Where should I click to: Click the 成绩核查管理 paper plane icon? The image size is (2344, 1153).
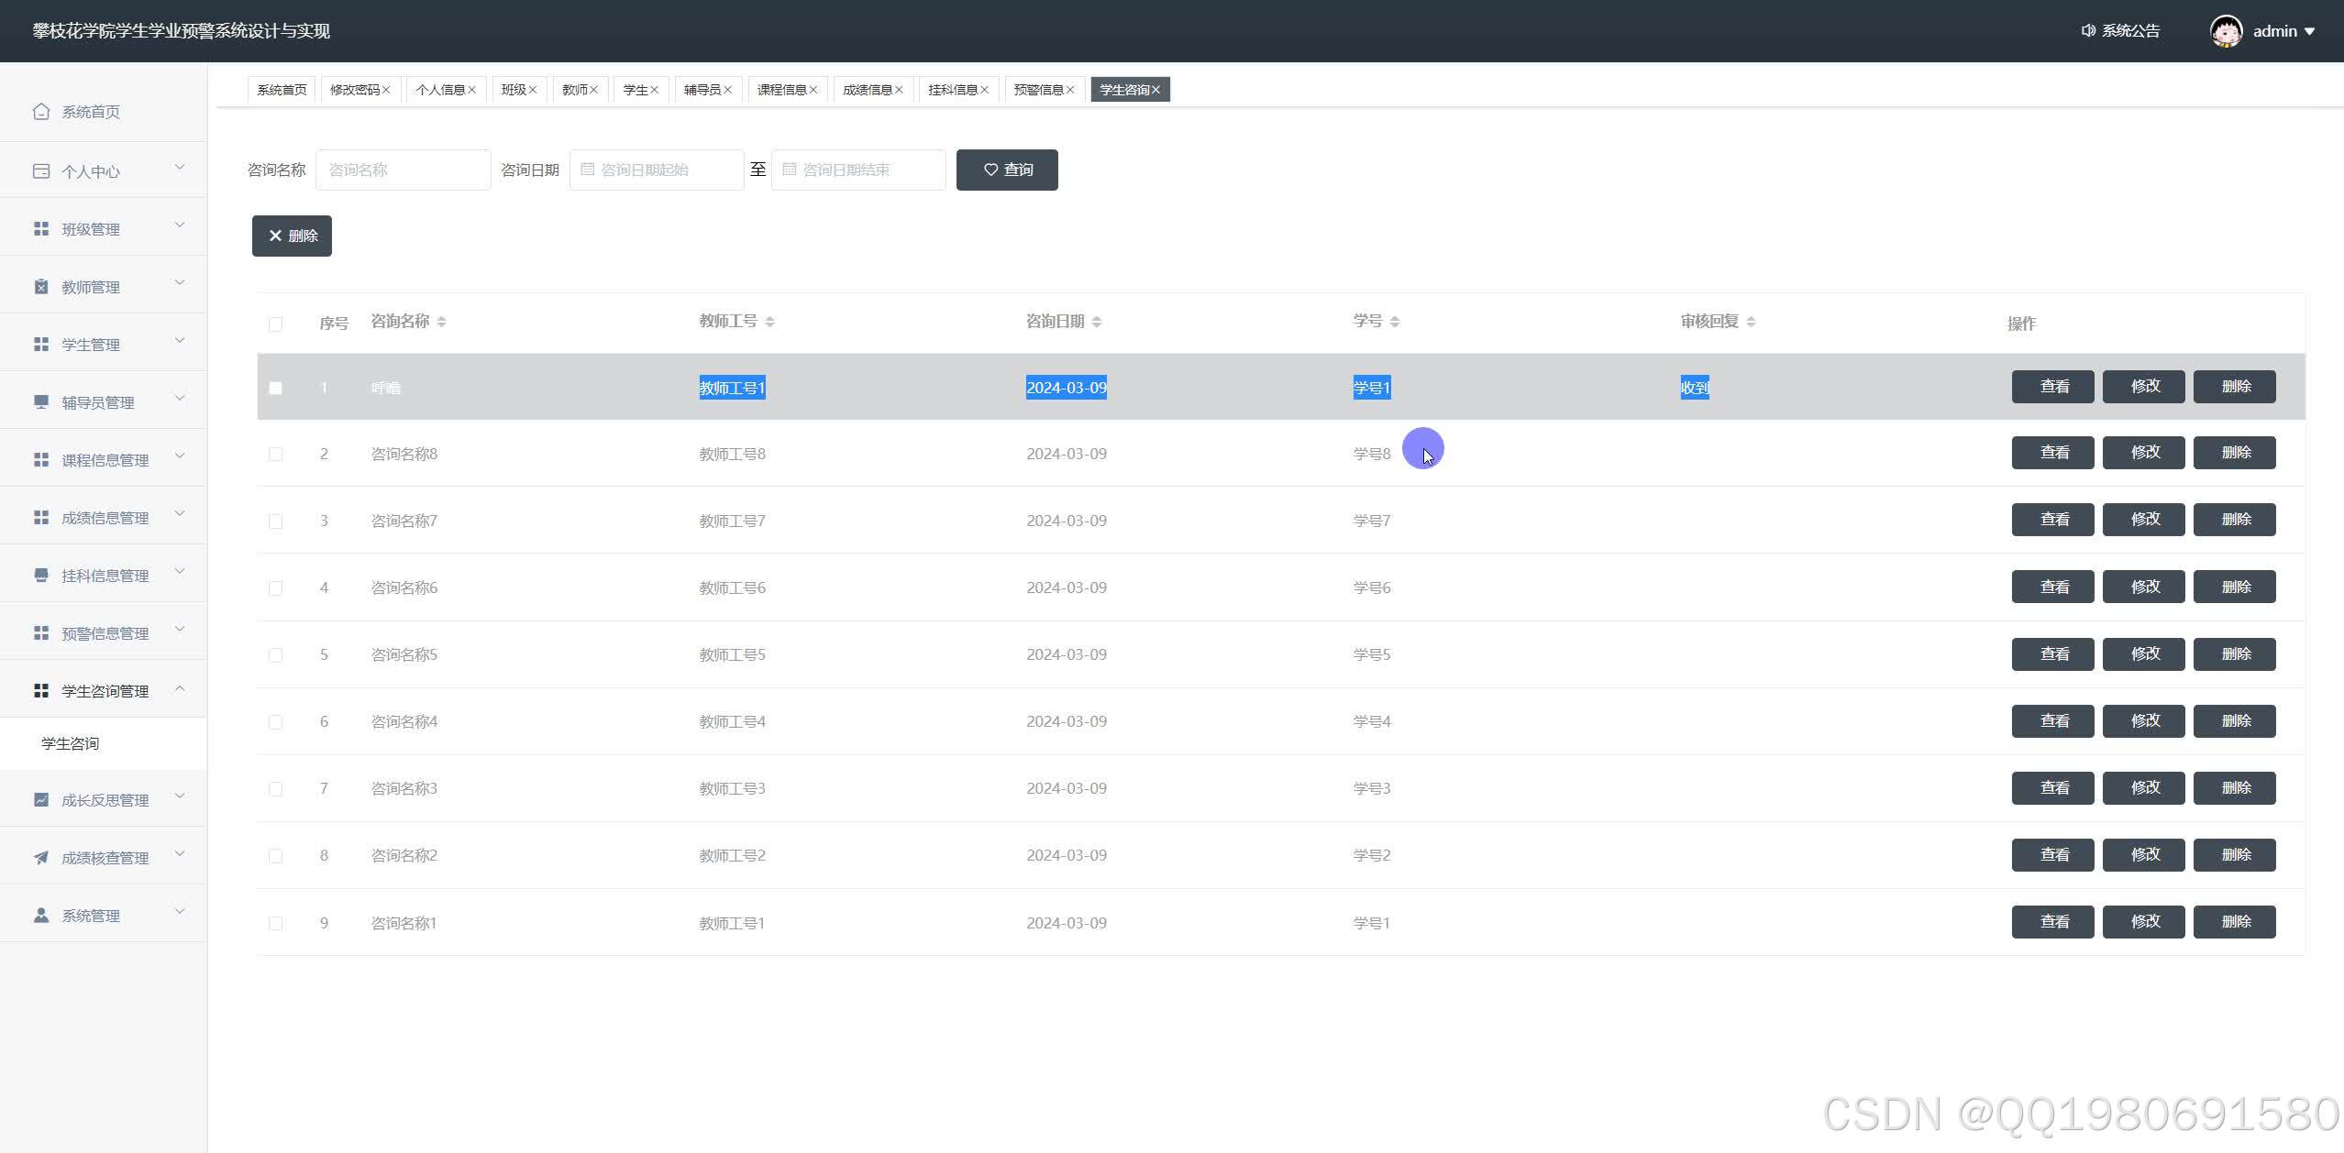(x=40, y=858)
